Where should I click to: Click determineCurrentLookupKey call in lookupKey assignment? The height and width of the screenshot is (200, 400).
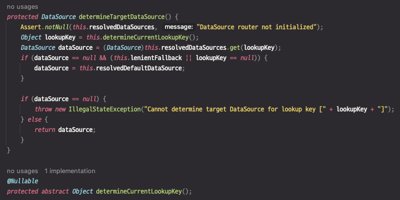pos(146,37)
